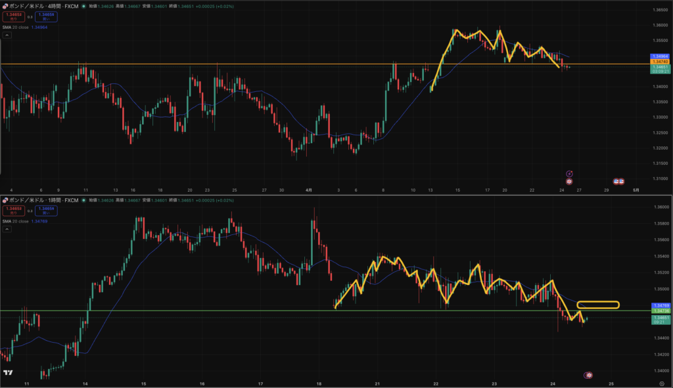This screenshot has height=388, width=673.
Task: Open the economic event icon on the bottom chart
Action: (589, 374)
